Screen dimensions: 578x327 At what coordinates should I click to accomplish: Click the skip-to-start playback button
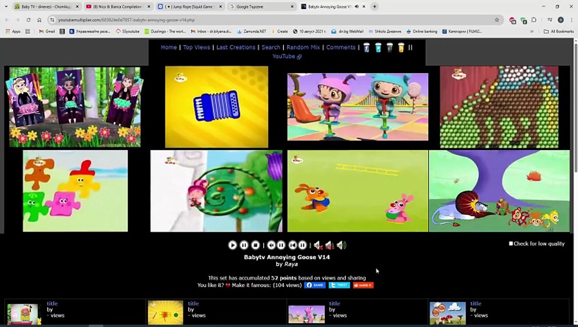tap(293, 245)
